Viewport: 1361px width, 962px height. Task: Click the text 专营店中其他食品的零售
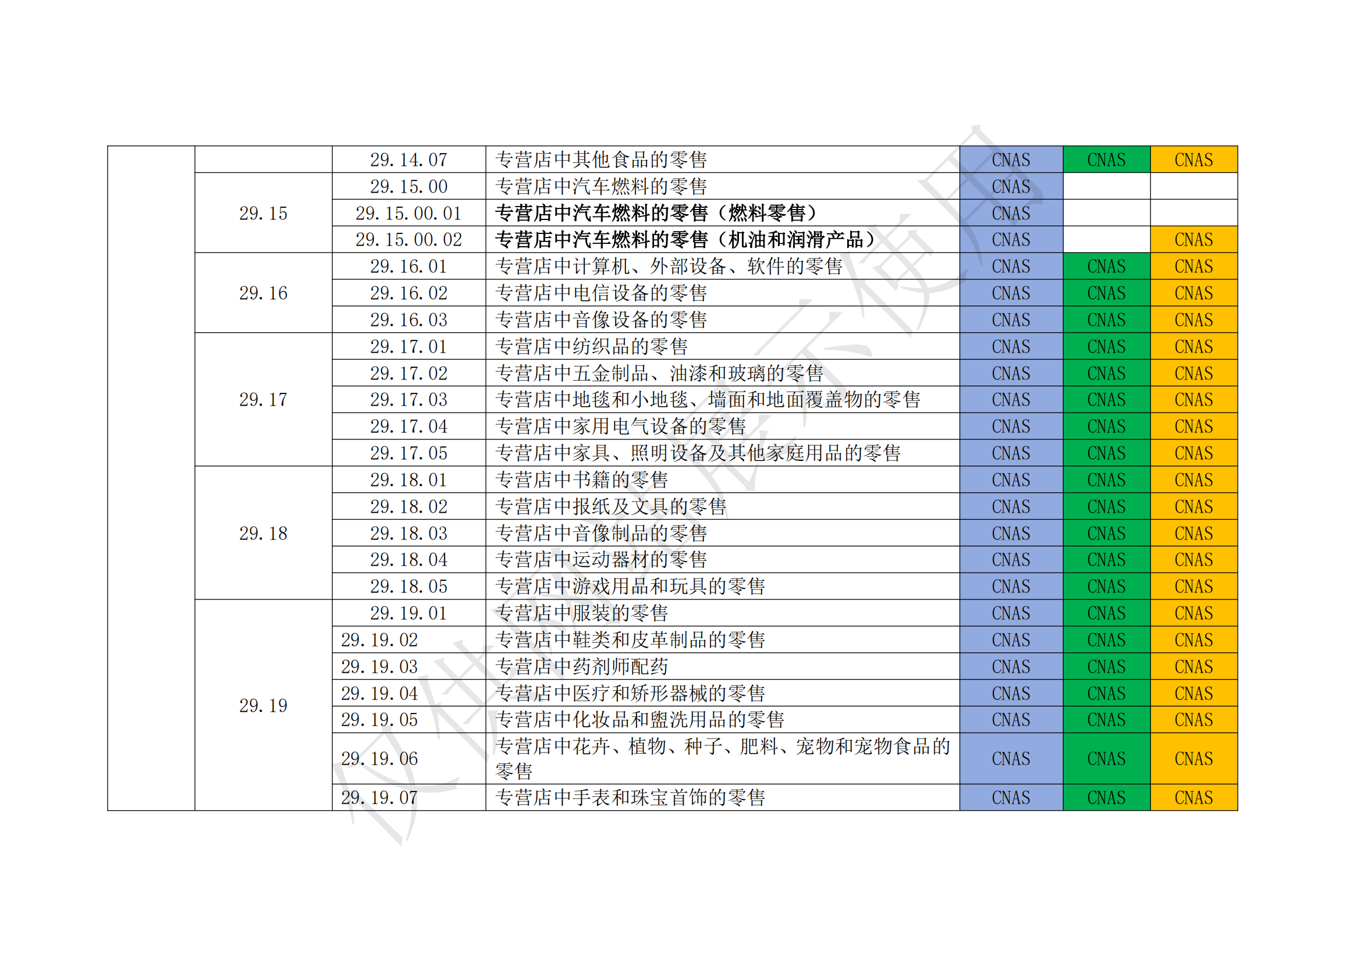601,159
